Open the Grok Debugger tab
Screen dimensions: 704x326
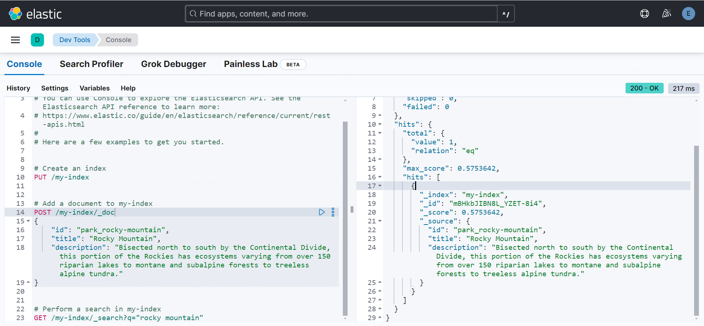(x=173, y=64)
